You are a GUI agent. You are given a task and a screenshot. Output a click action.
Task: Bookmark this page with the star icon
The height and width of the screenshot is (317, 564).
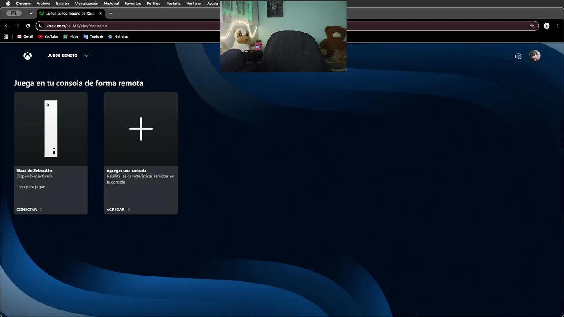[x=532, y=26]
